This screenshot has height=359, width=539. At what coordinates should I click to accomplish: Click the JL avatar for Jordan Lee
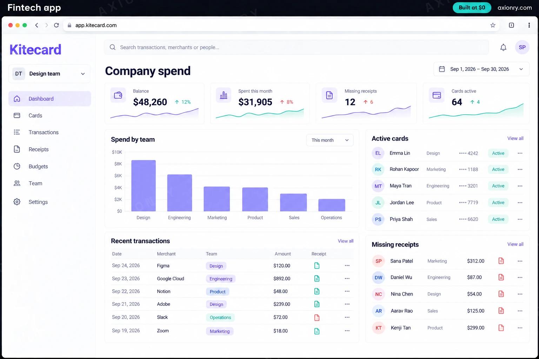coord(378,203)
